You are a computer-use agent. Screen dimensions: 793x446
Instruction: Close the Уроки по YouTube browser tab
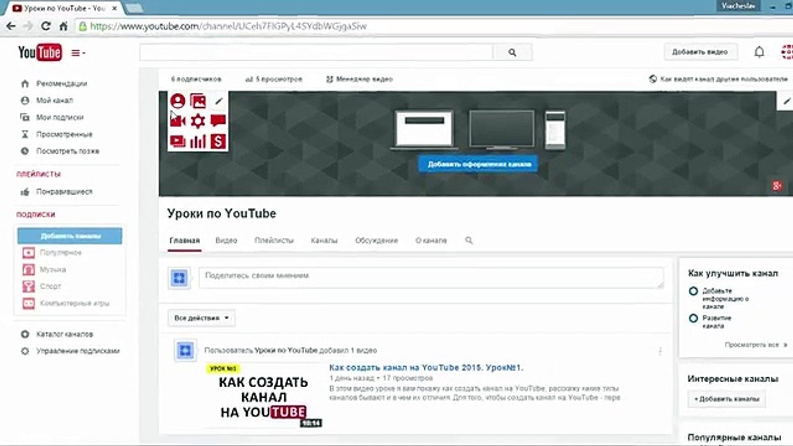coord(114,9)
